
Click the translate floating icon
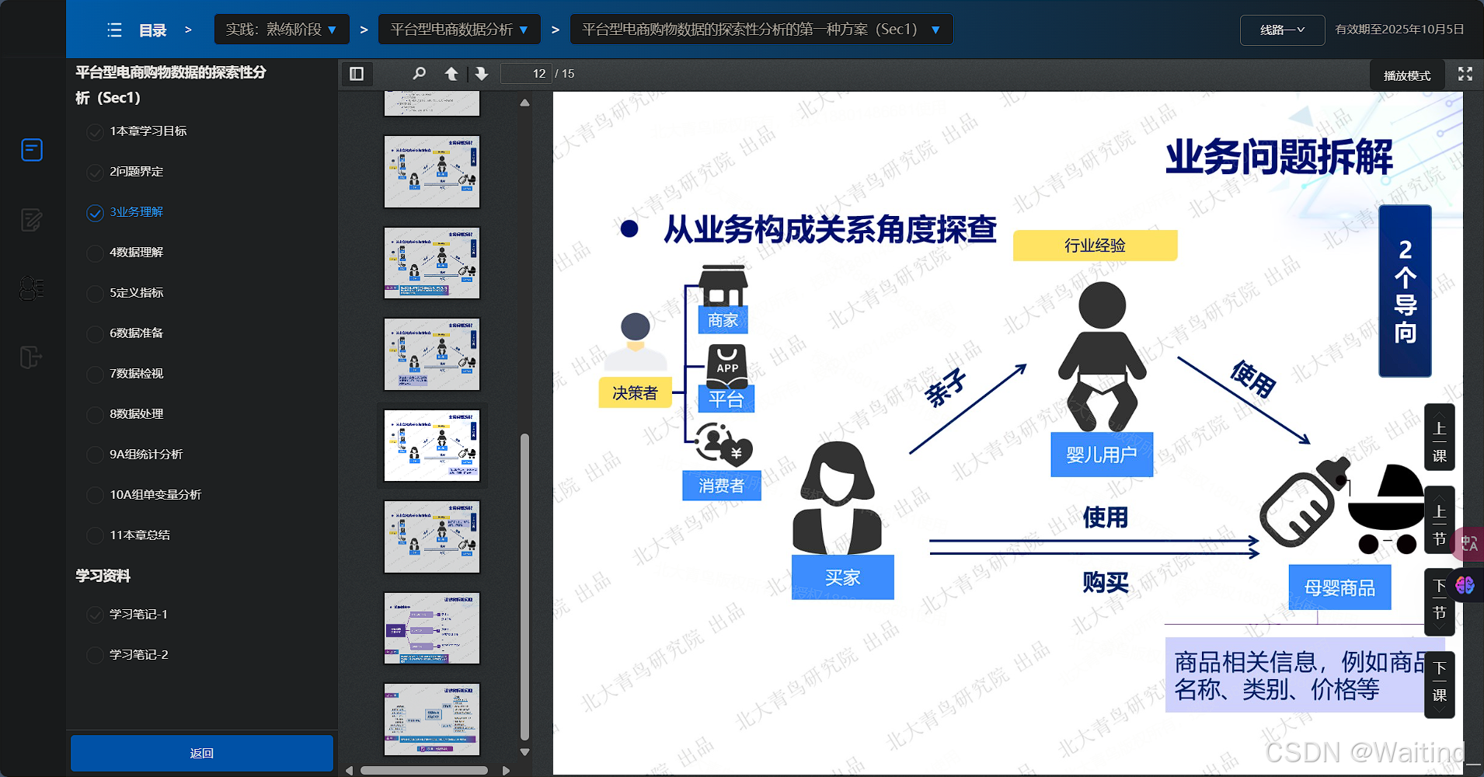click(1468, 544)
